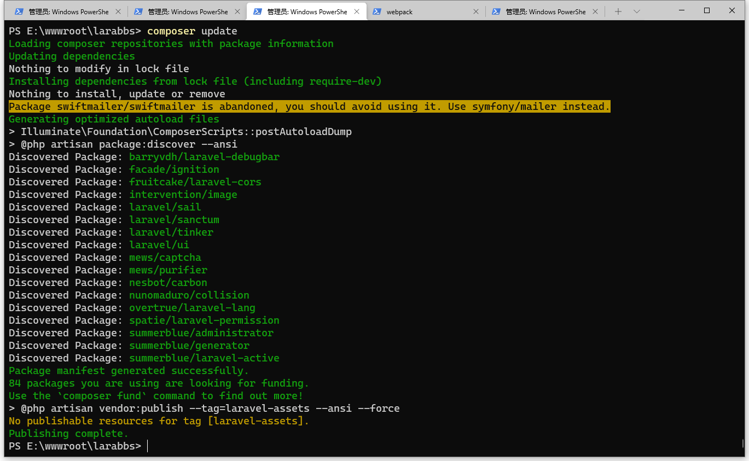Maximize the Windows Terminal window
Viewport: 749px width, 461px height.
(707, 10)
